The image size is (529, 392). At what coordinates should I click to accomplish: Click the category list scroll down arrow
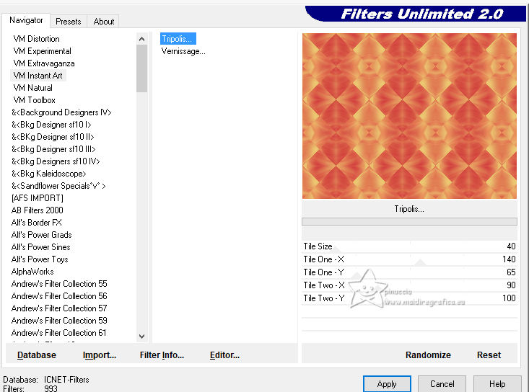[141, 336]
